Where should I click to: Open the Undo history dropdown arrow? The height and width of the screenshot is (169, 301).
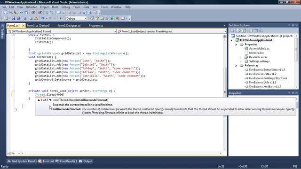point(47,18)
